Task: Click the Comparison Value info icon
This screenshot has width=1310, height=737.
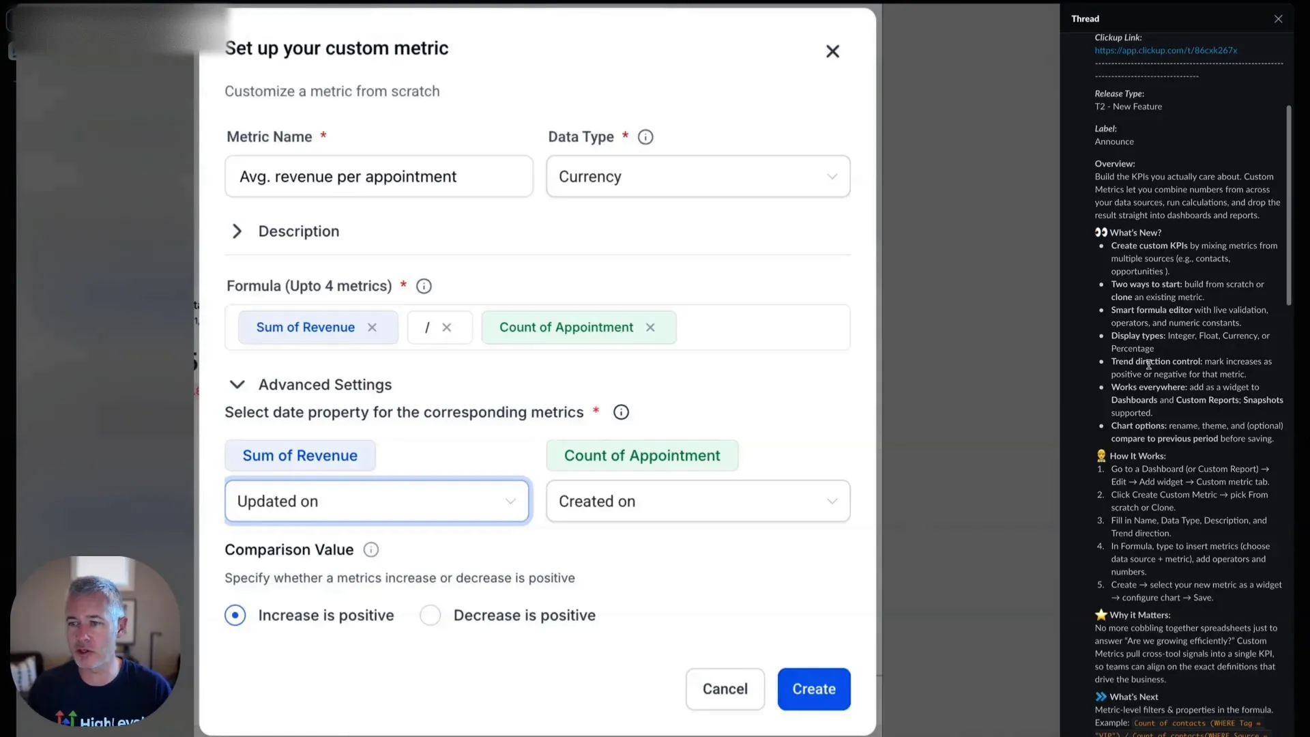Action: tap(370, 549)
